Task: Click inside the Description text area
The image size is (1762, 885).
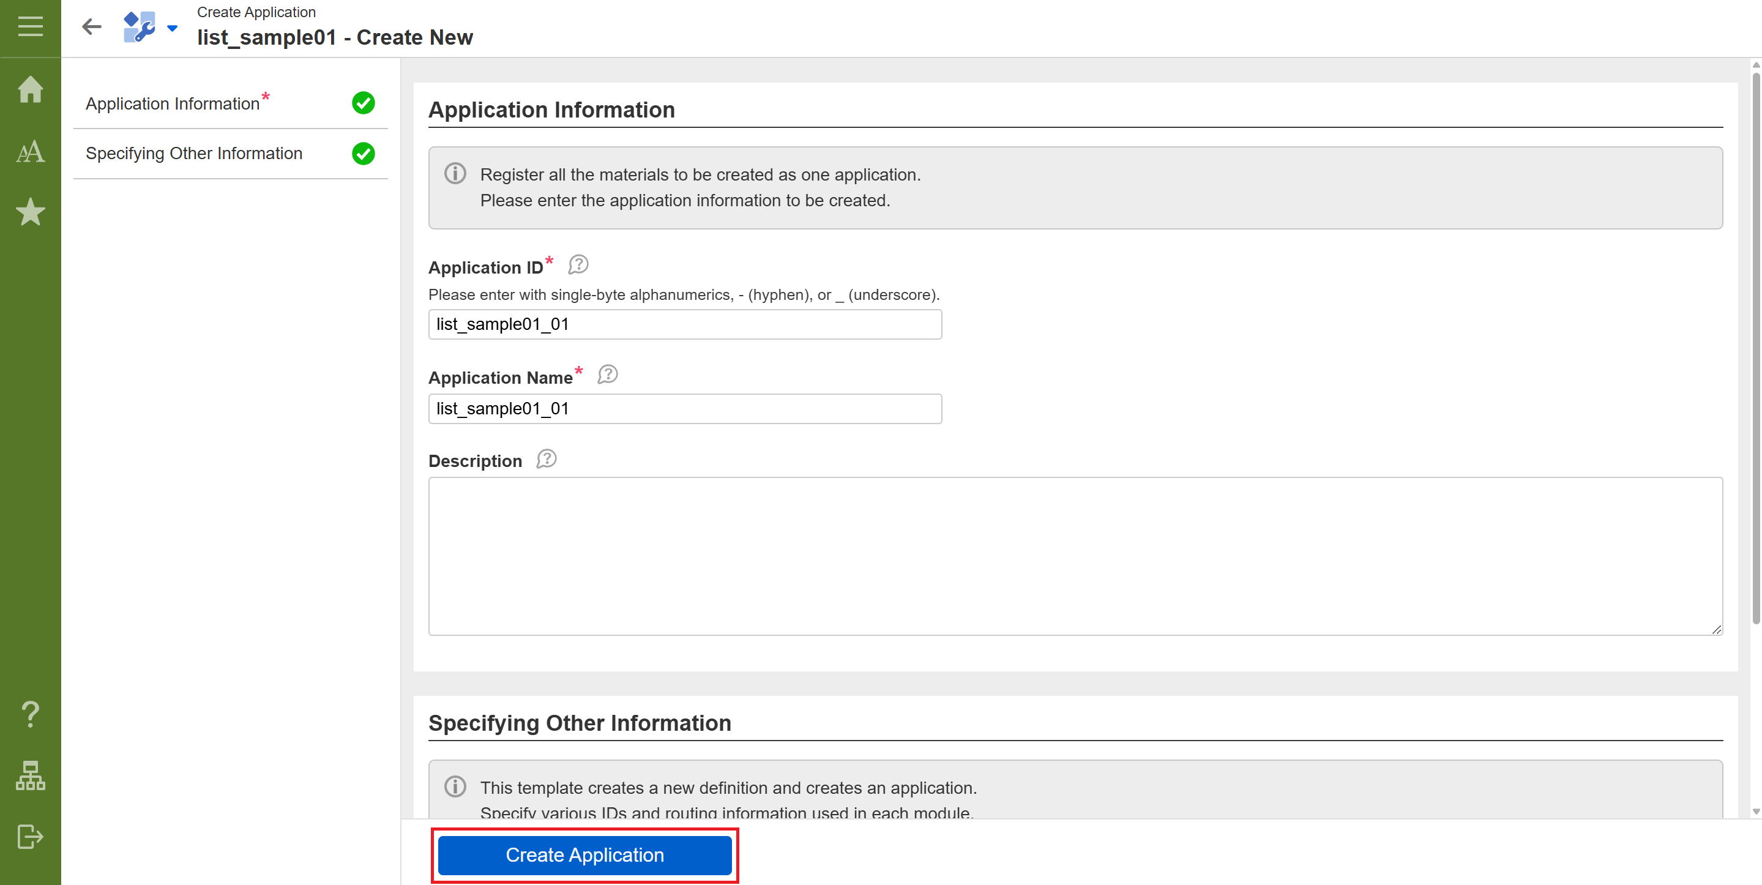Action: pyautogui.click(x=1074, y=555)
